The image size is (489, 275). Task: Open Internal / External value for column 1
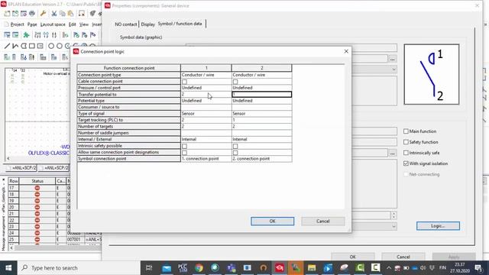click(206, 139)
